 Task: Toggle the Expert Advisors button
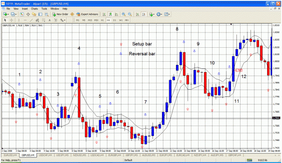pos(87,14)
